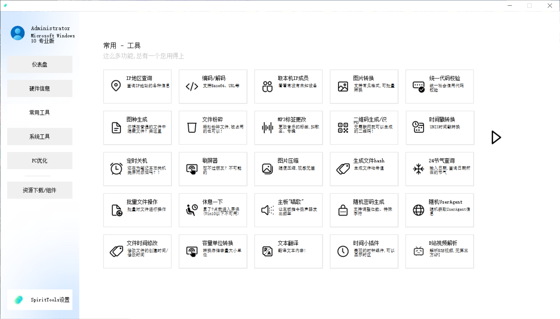Go to next page of tools
The image size is (560, 319).
[x=496, y=138]
